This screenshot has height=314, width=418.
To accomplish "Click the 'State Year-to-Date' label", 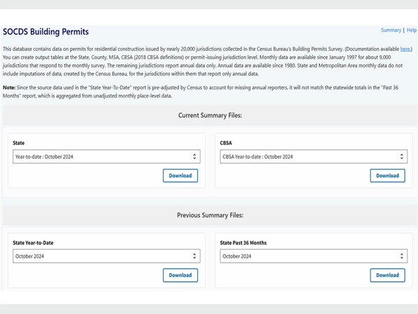I will (33, 243).
